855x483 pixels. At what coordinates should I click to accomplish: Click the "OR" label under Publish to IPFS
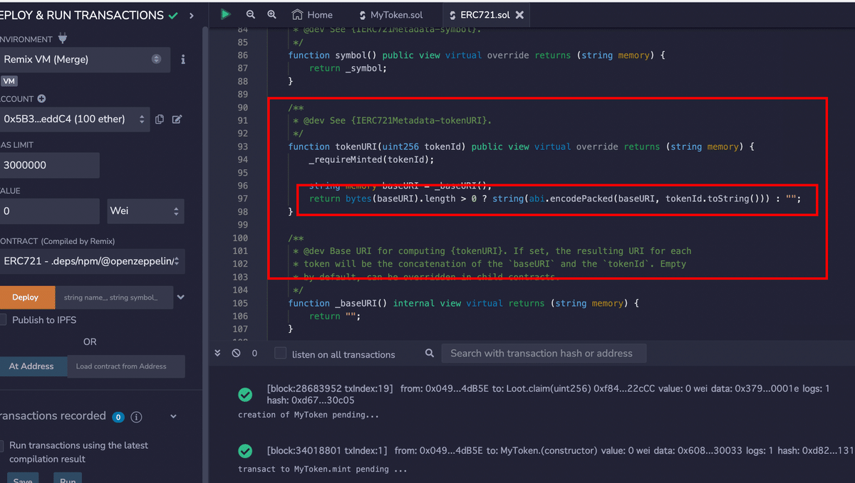[x=90, y=341]
